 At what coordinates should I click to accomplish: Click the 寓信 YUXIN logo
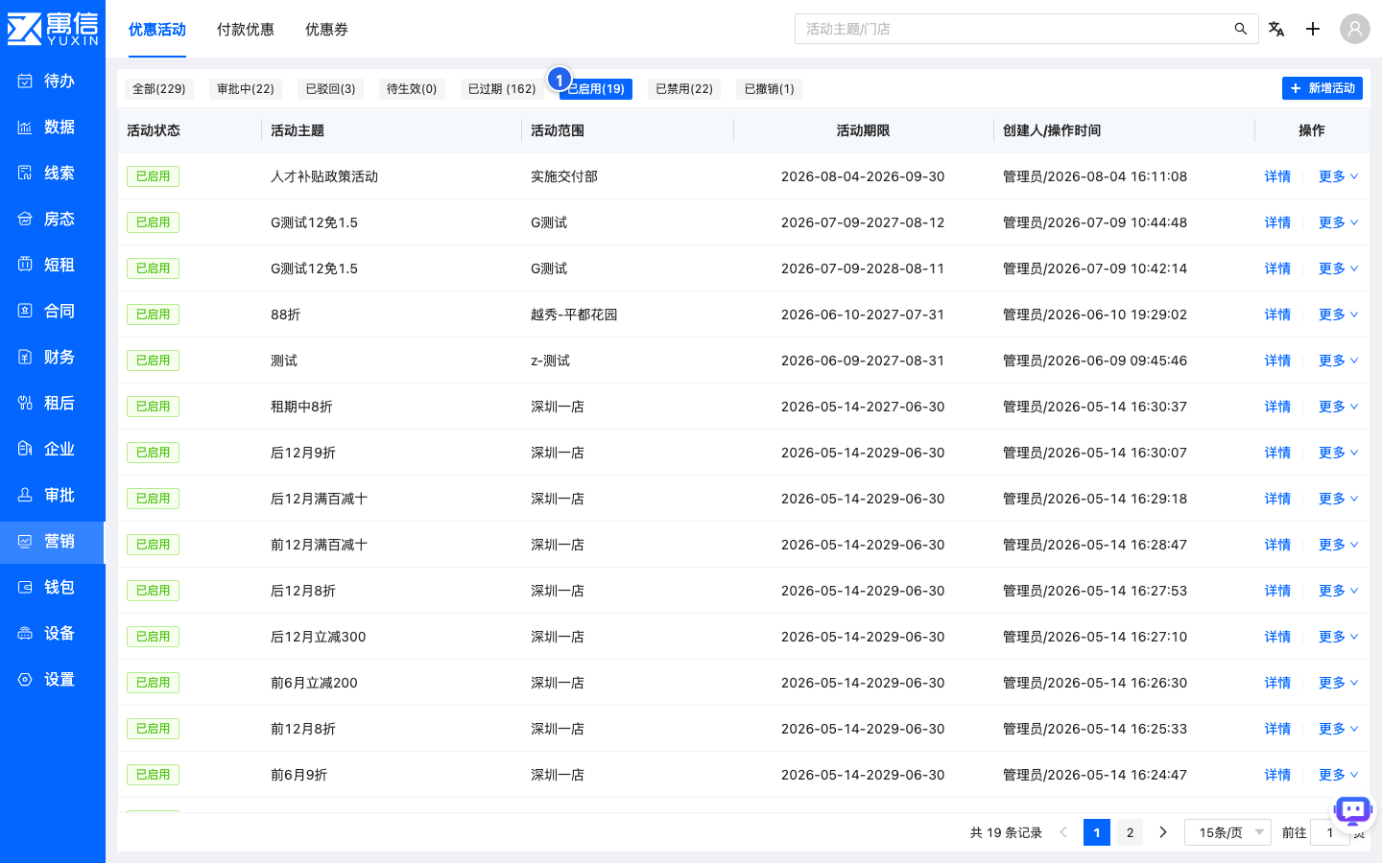click(x=53, y=29)
